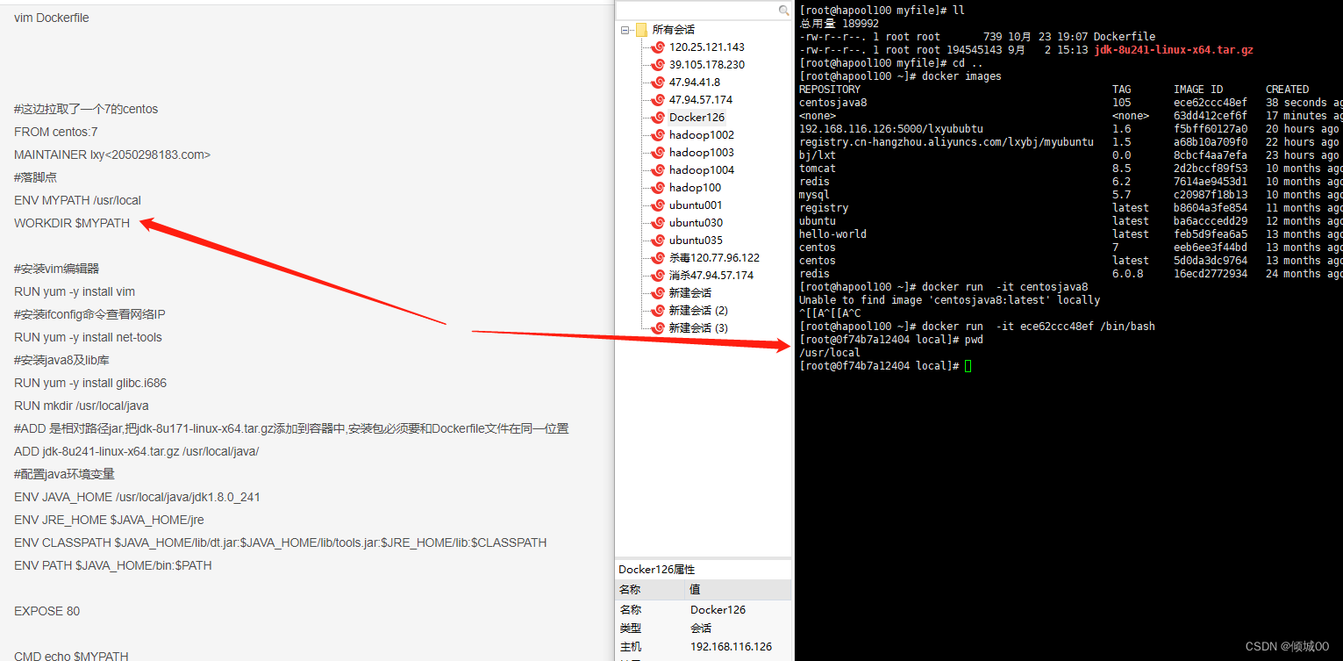Open the 新建会话 (2) session
This screenshot has height=661, width=1343.
click(x=698, y=311)
